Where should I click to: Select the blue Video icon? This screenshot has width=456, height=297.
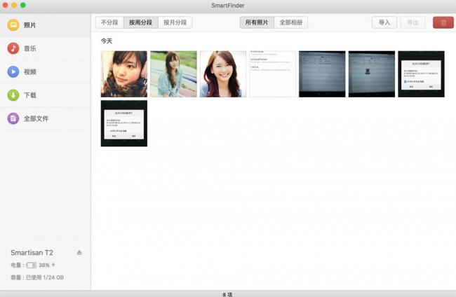pos(13,71)
